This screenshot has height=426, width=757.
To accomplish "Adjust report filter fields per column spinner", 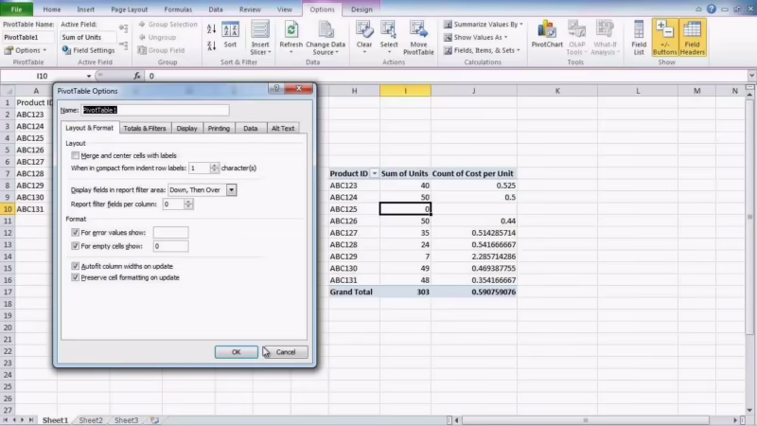I will [x=188, y=204].
